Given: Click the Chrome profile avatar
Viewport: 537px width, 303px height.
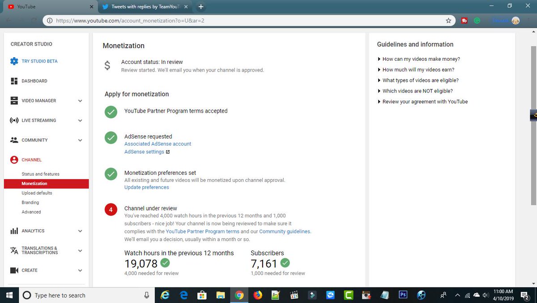Looking at the screenshot, I should [516, 21].
